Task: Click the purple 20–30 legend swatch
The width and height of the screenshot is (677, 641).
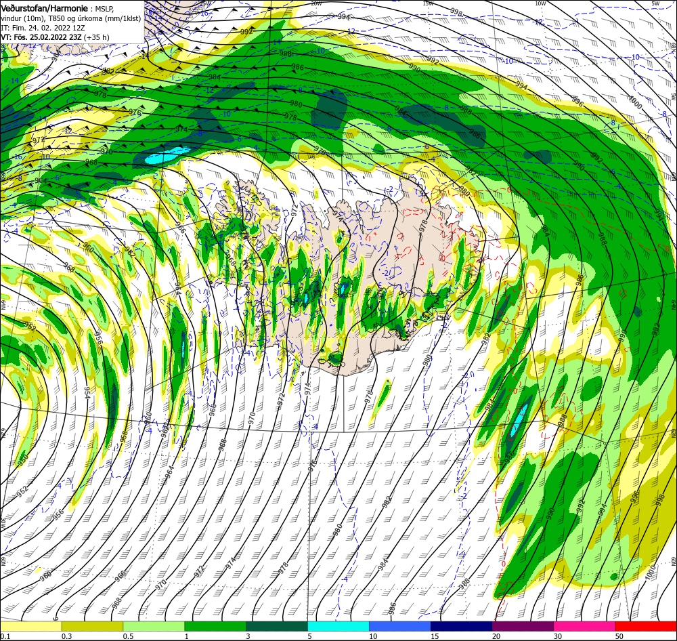Action: pos(523,626)
